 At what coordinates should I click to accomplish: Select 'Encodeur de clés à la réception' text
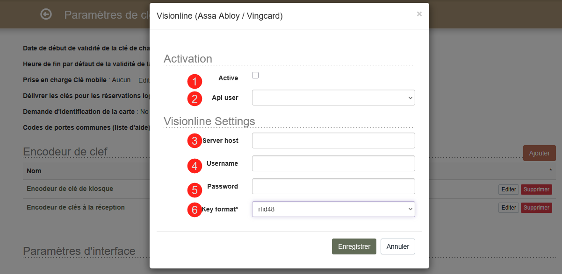tap(76, 207)
